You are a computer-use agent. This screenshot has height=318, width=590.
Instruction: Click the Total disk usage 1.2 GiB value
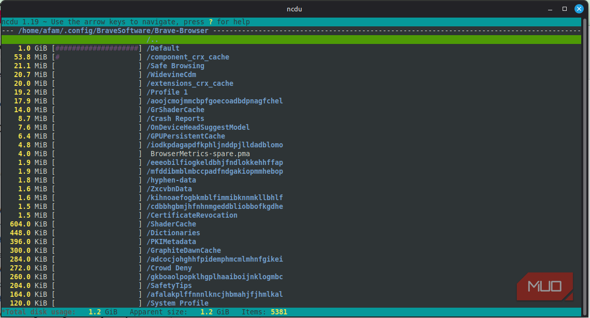pyautogui.click(x=102, y=312)
